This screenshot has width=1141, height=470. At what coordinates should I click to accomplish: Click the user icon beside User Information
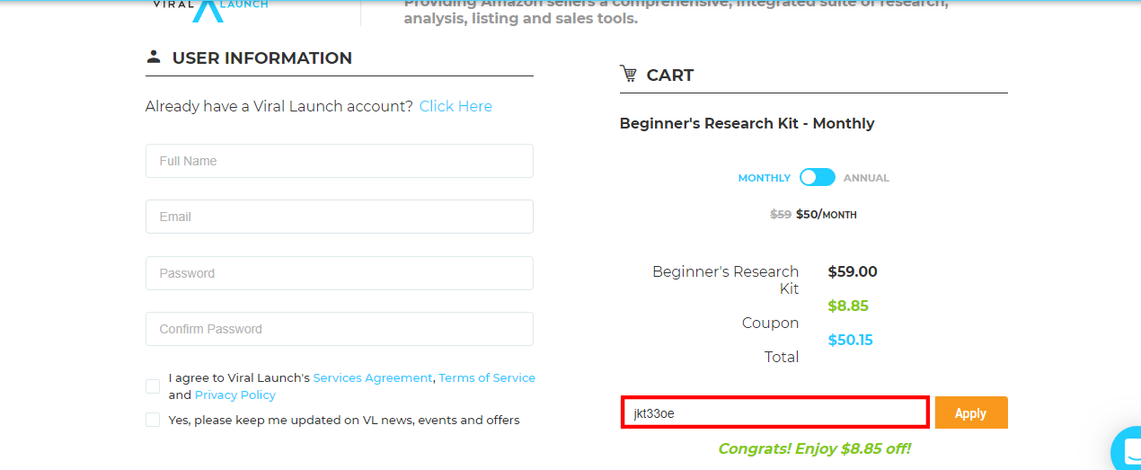[x=154, y=58]
